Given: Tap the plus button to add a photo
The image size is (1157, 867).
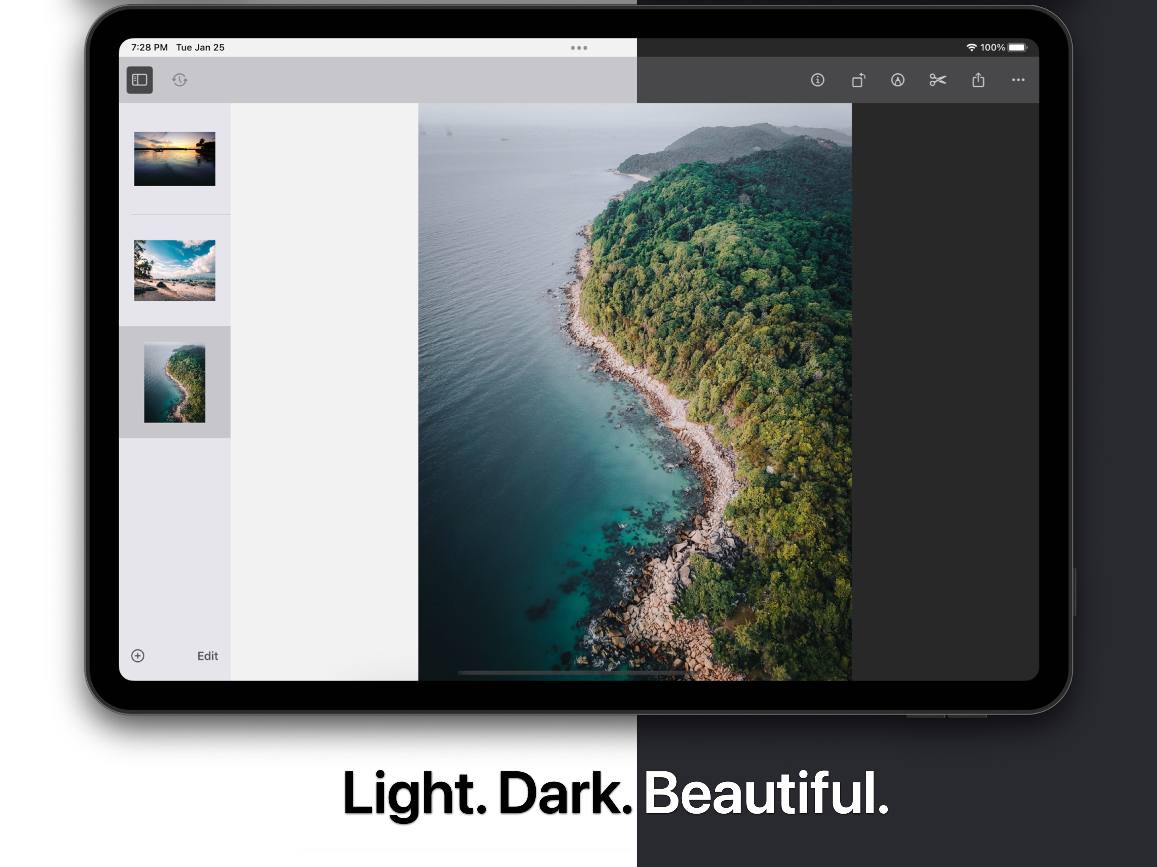Looking at the screenshot, I should point(138,656).
